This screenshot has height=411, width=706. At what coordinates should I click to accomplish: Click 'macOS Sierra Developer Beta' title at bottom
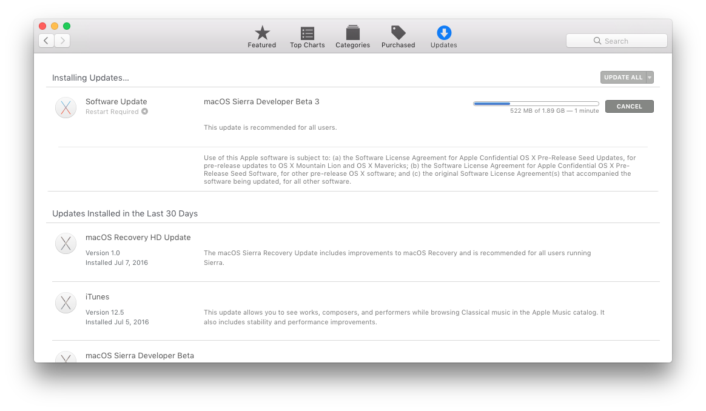coord(140,356)
